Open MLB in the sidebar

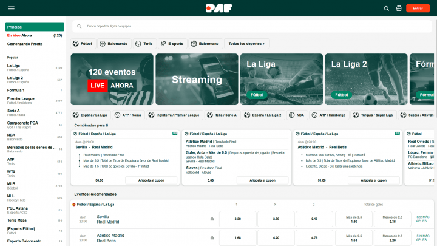[35, 186]
